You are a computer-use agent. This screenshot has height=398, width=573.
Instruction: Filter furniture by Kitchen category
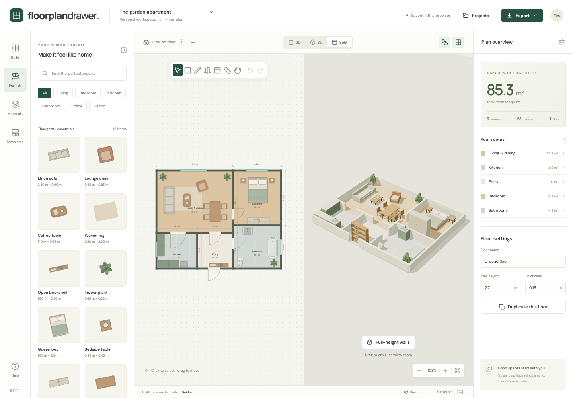pyautogui.click(x=114, y=93)
